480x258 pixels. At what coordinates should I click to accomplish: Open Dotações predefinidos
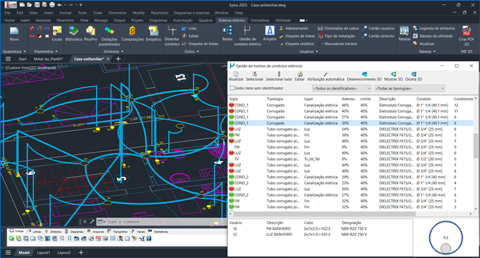click(109, 36)
